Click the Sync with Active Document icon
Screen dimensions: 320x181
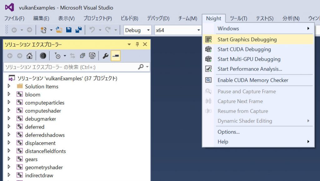pos(72,56)
